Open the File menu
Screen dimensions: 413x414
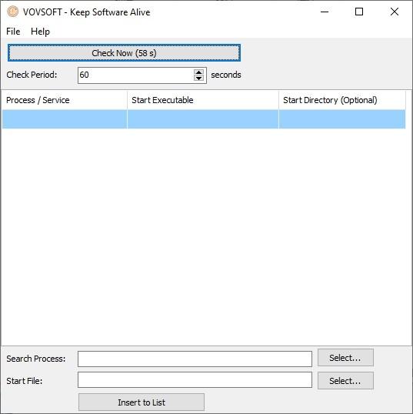(x=13, y=32)
